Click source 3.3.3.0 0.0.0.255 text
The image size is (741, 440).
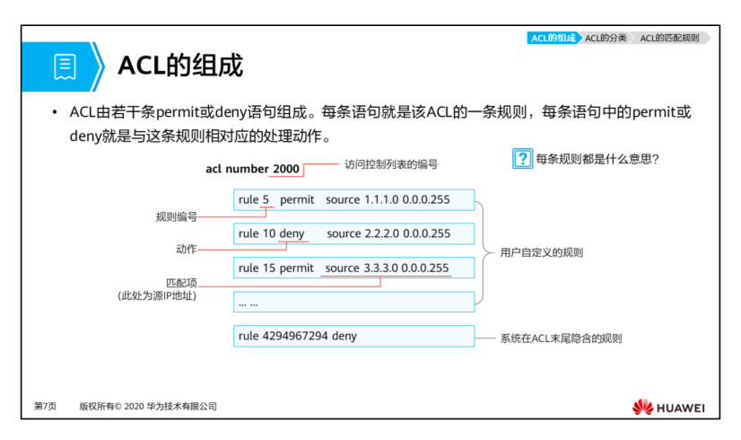(x=387, y=268)
